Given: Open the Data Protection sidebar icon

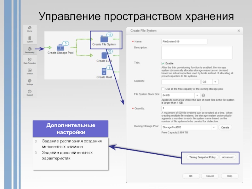Looking at the screenshot, I should pyautogui.click(x=30, y=61).
